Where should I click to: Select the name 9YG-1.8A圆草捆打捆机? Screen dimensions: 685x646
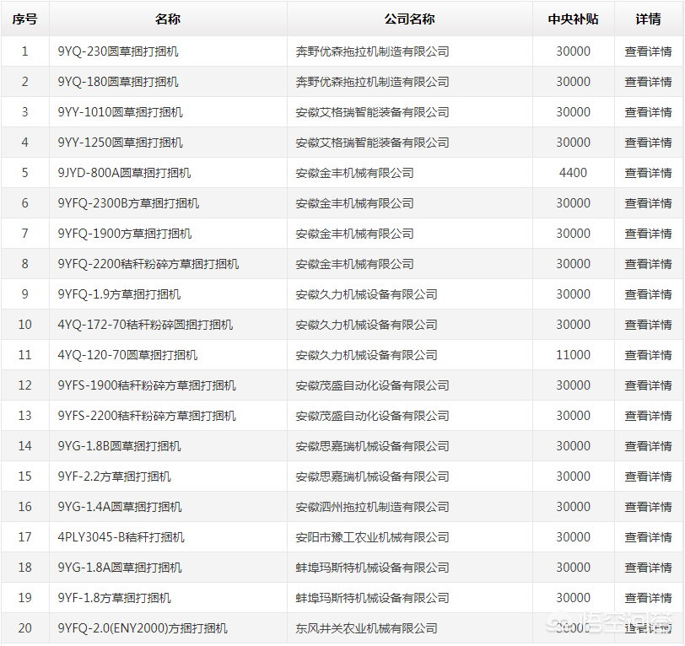(x=120, y=568)
